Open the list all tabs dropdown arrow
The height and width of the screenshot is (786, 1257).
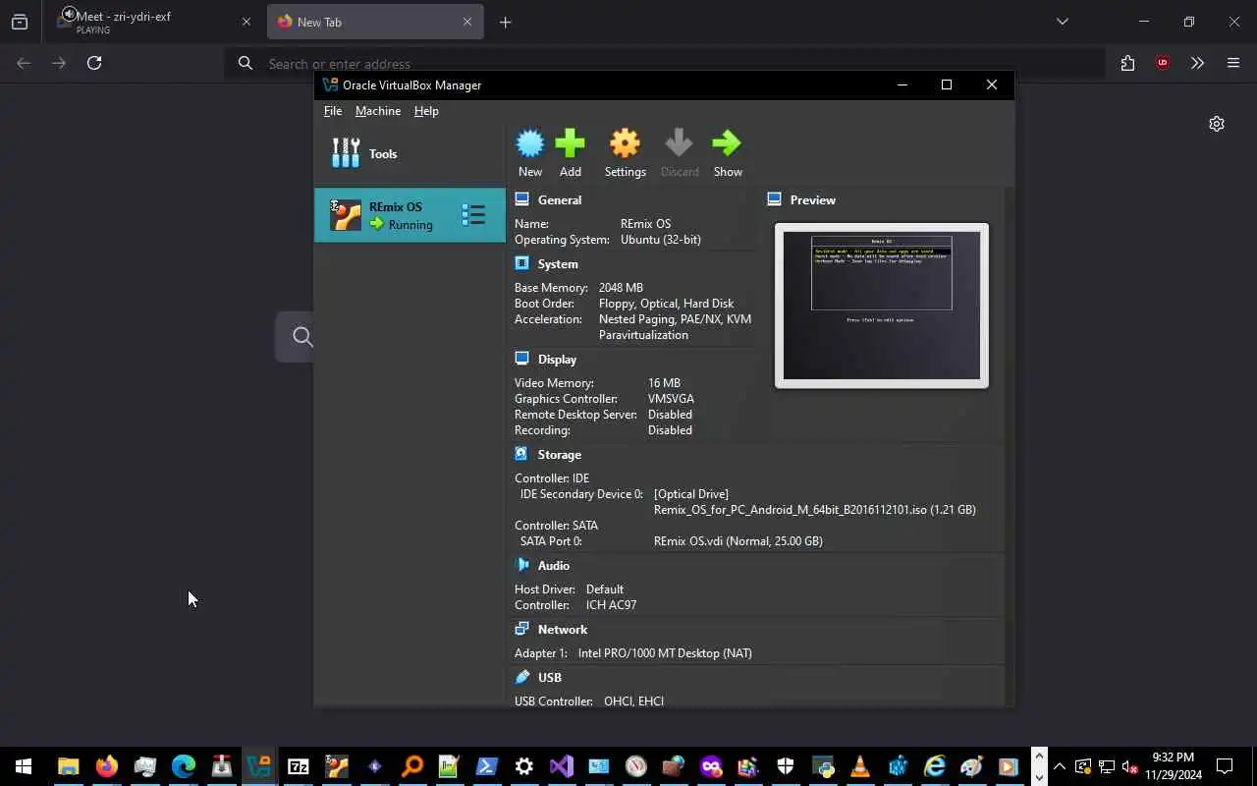(1062, 22)
